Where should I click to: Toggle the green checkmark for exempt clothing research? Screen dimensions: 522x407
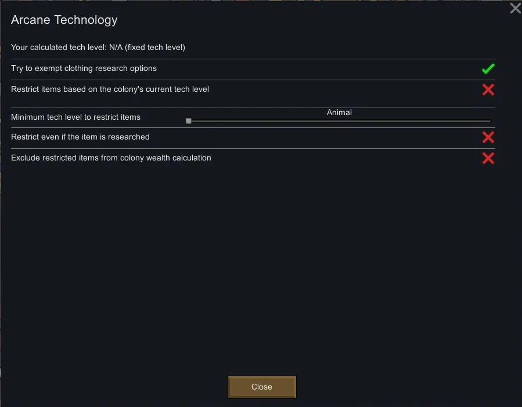pos(488,69)
